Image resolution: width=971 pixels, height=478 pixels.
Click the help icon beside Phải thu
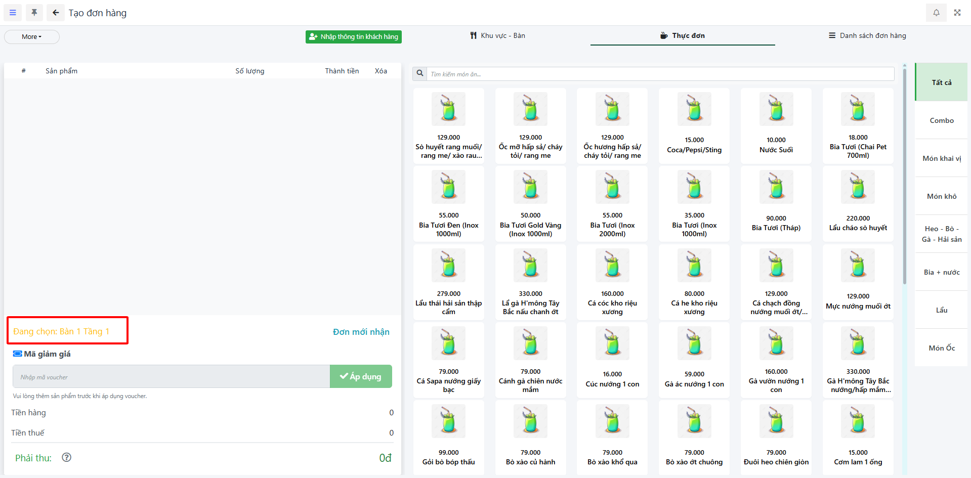pos(66,457)
